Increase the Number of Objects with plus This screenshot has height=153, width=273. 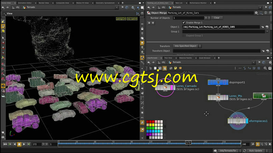coord(206,18)
